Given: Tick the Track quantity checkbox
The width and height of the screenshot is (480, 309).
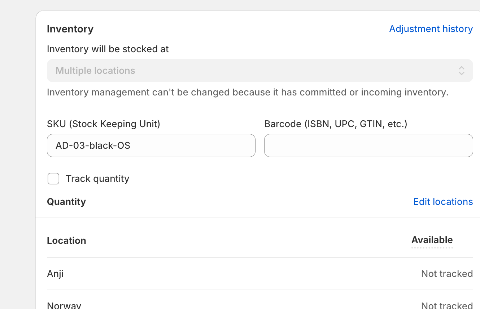Looking at the screenshot, I should pyautogui.click(x=53, y=179).
